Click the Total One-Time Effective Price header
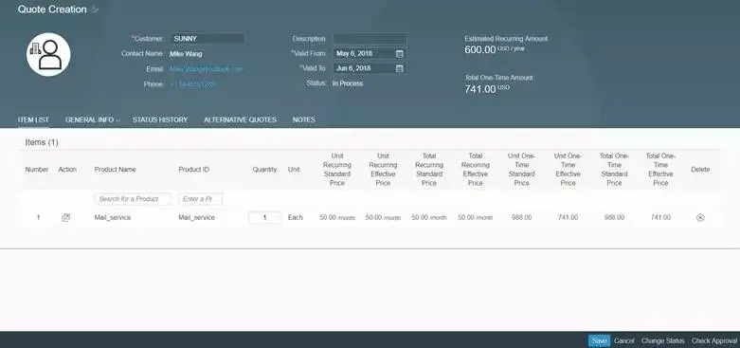 pos(660,170)
